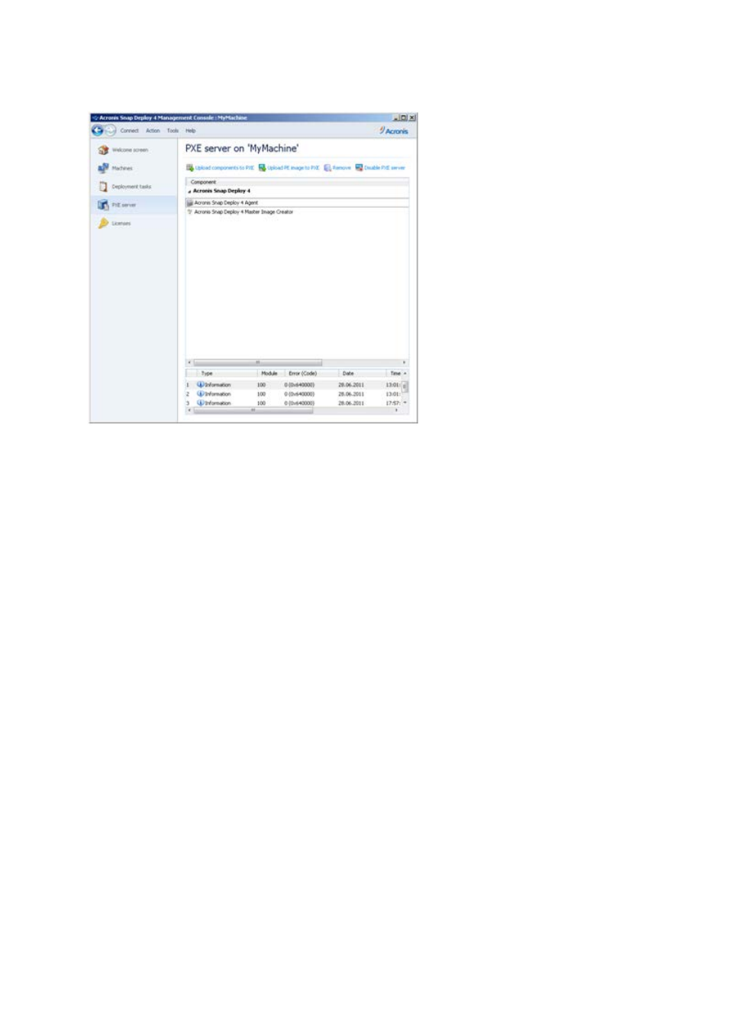Click log time 17:57 in row 3
Screen dimensions: 729x1030
pos(392,403)
